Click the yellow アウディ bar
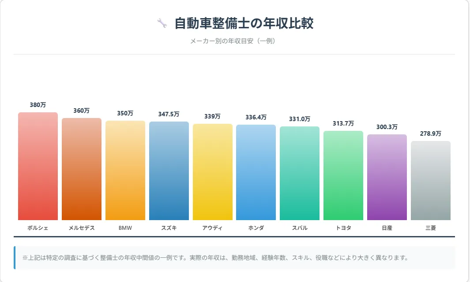The image size is (470, 282). (213, 172)
